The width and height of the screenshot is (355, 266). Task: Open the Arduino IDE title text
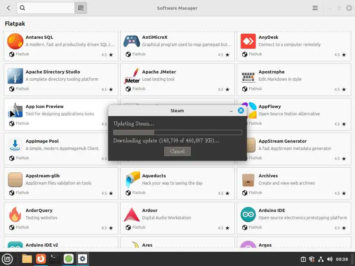pyautogui.click(x=272, y=210)
